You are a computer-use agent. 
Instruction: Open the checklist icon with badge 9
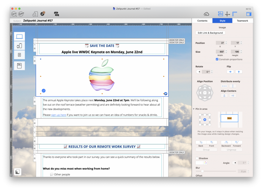[x=43, y=14]
